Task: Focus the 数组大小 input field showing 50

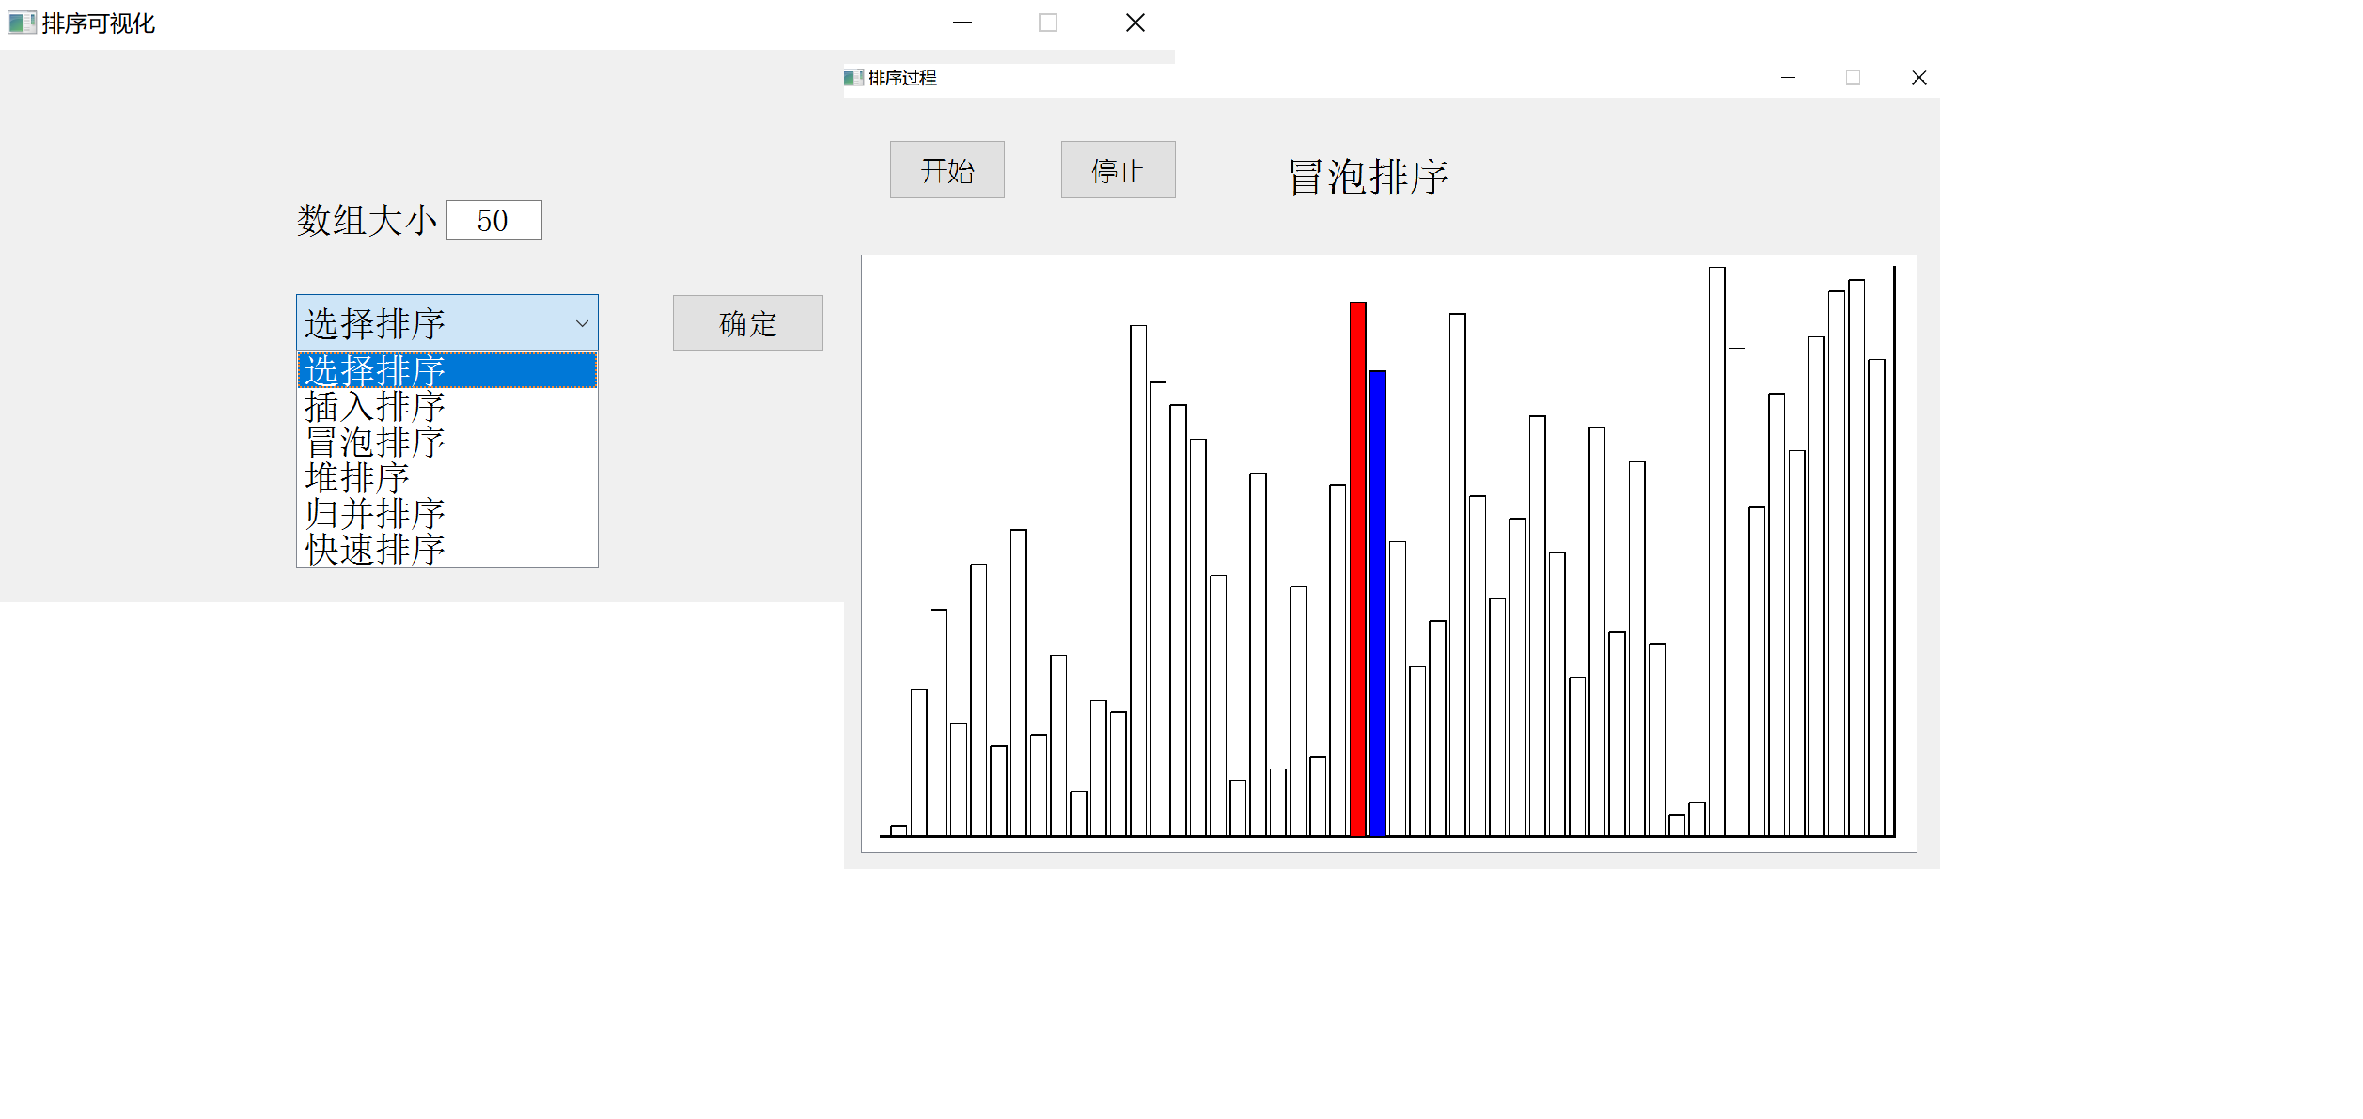Action: pyautogui.click(x=493, y=220)
